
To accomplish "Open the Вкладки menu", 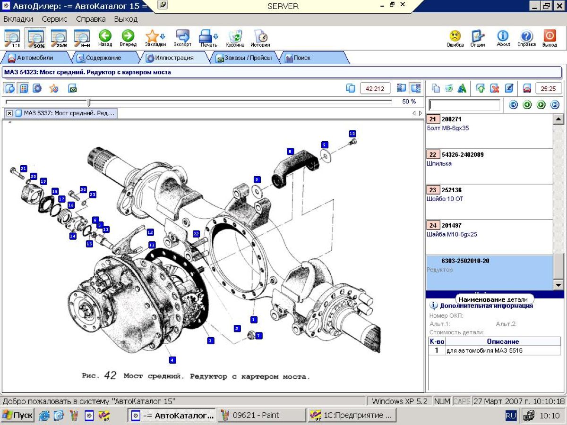I will point(18,19).
